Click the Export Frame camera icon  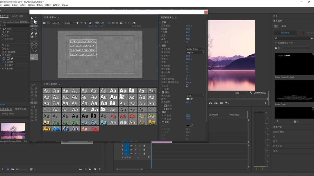tap(222, 103)
